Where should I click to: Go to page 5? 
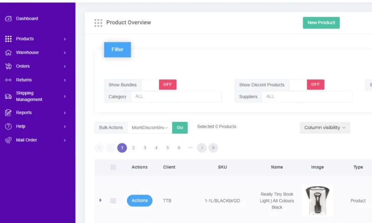167,148
